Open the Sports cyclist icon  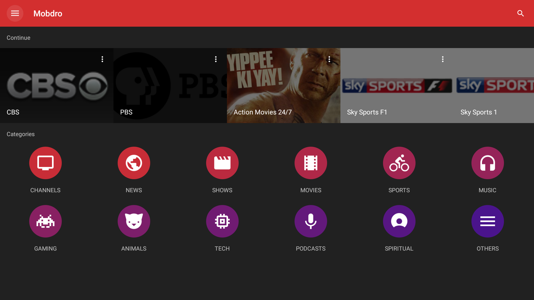pos(399,163)
